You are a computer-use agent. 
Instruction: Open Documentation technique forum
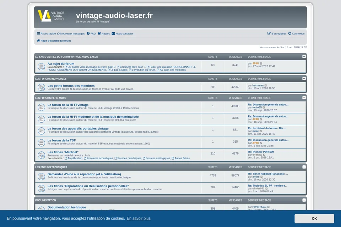tap(67, 207)
